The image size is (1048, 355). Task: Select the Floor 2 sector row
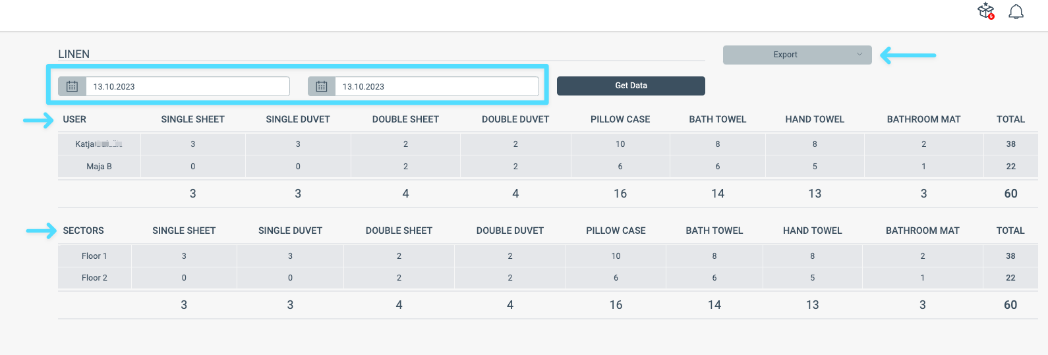point(548,278)
